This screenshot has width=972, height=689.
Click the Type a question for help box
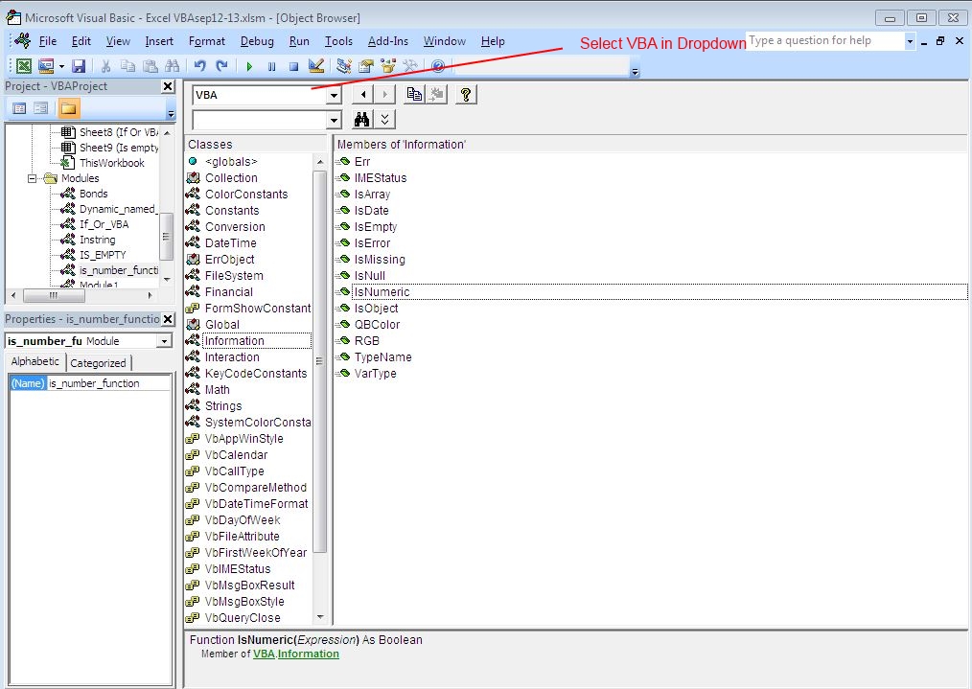point(825,41)
